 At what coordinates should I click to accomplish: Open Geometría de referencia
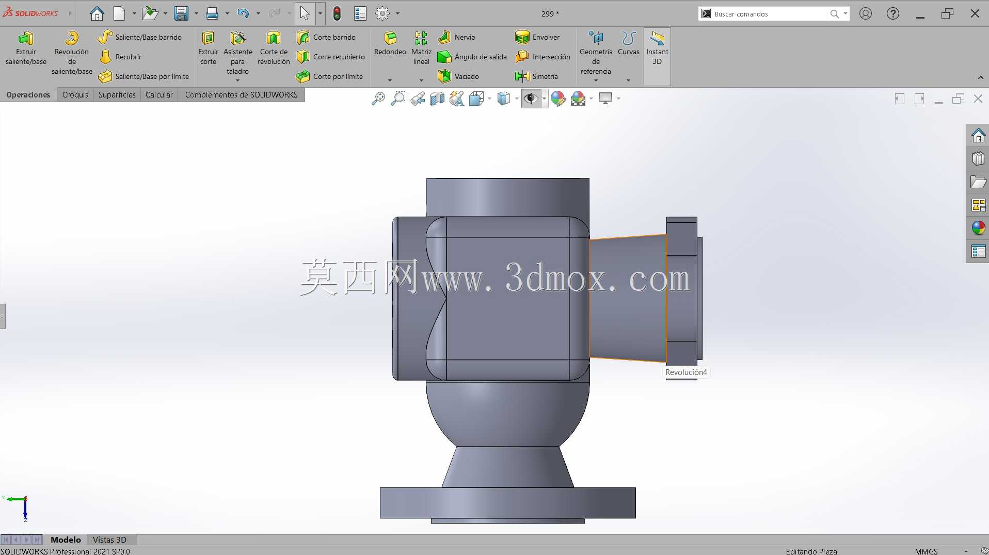(596, 53)
